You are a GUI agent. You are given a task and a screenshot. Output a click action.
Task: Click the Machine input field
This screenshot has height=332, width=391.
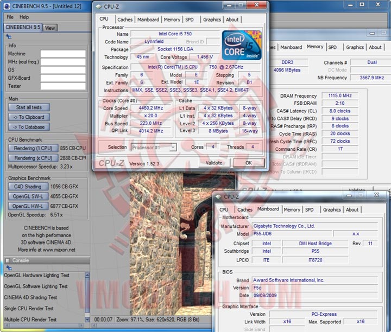(63, 54)
